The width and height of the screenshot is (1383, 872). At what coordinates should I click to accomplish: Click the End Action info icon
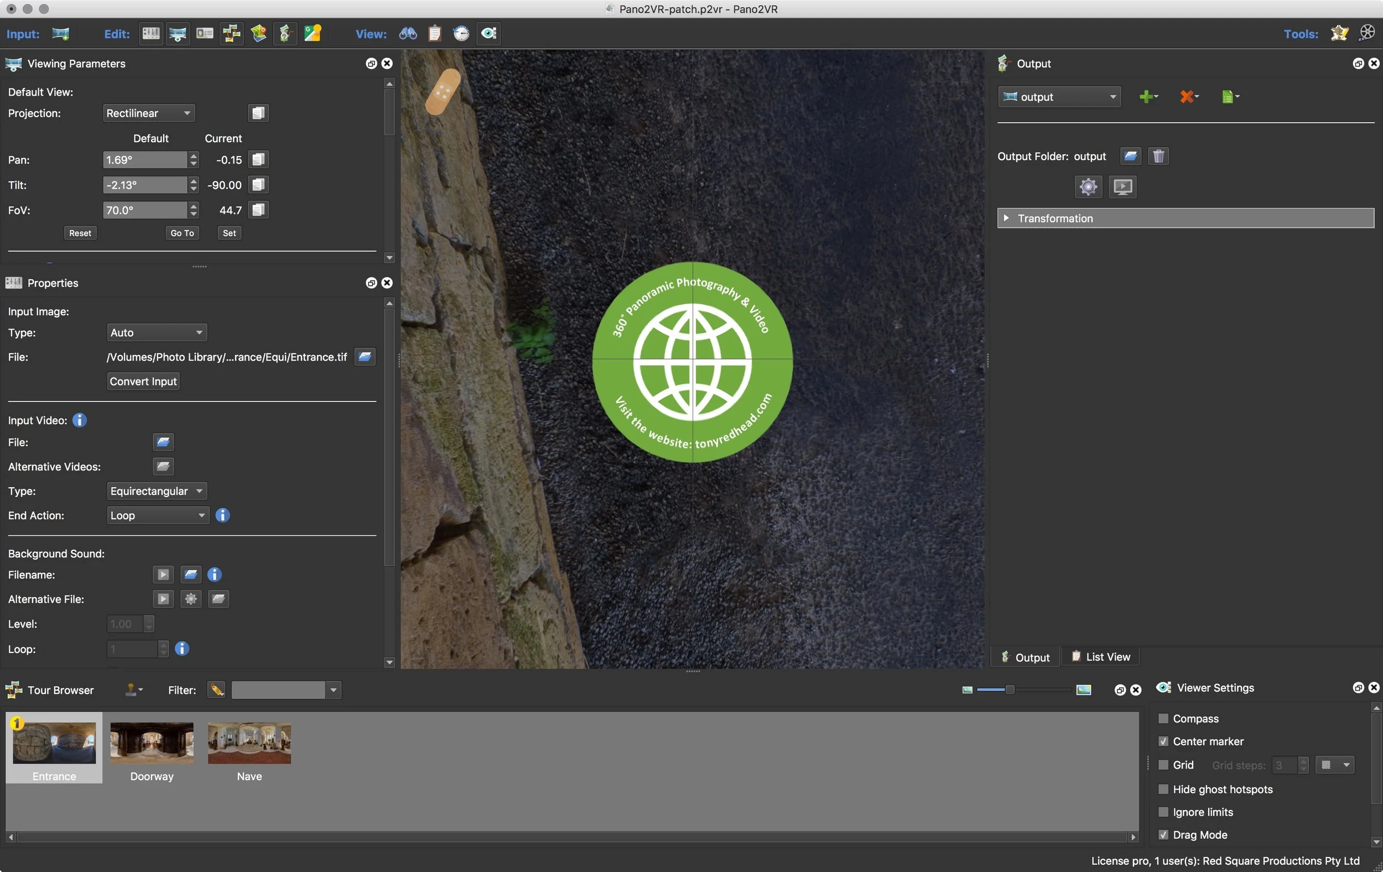pos(222,515)
